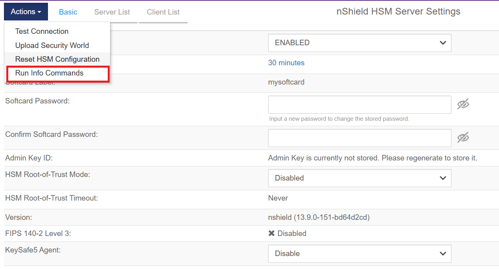Select Test Connection from the menu

click(42, 31)
